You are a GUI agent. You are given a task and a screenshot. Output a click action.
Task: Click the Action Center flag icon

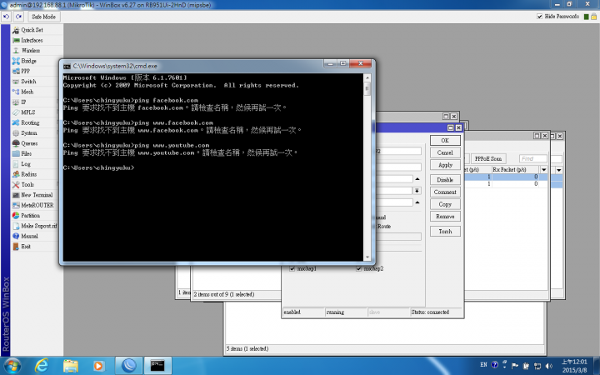click(515, 366)
